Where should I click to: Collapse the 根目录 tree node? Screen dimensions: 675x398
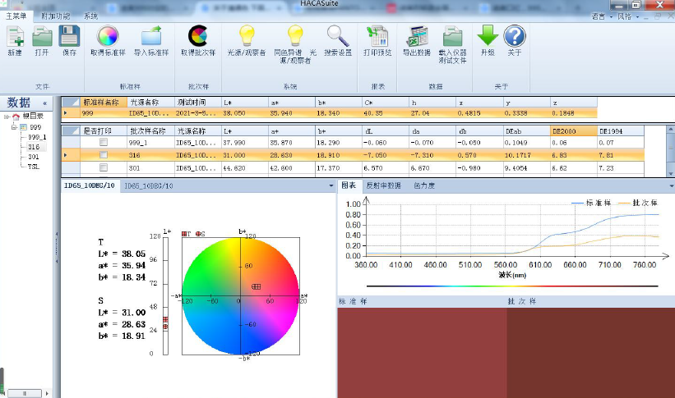(7, 117)
